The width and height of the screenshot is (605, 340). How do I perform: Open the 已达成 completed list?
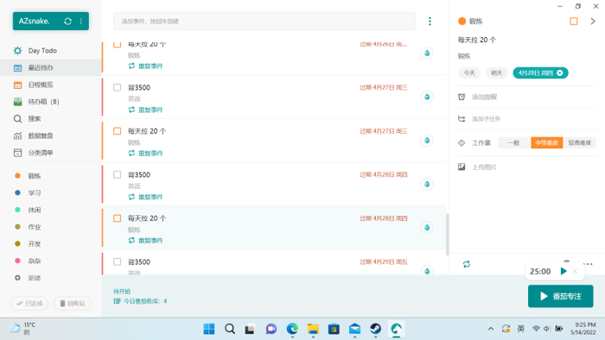pos(29,304)
